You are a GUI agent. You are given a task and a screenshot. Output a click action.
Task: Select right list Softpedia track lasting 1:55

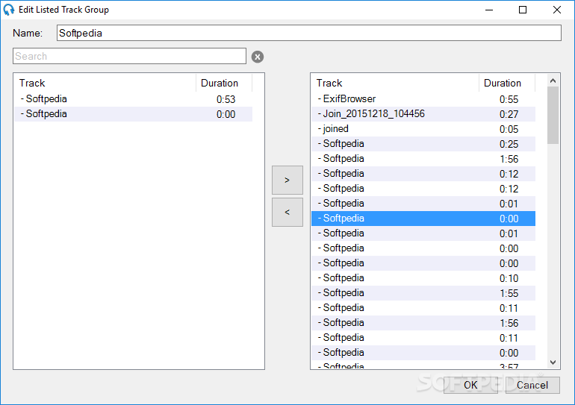click(x=423, y=293)
